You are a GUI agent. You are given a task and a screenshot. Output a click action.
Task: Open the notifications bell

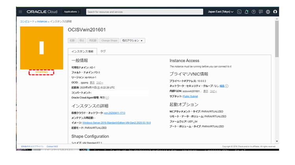point(246,12)
